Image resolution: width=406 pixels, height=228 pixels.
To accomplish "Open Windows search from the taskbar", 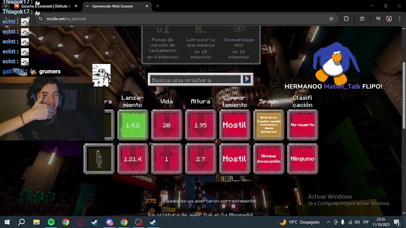I will (x=21, y=222).
